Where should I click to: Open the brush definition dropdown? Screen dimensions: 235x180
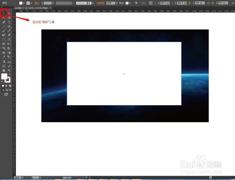coord(93,3)
